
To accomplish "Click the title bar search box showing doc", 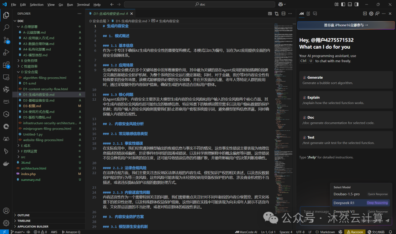I will pos(199,4).
